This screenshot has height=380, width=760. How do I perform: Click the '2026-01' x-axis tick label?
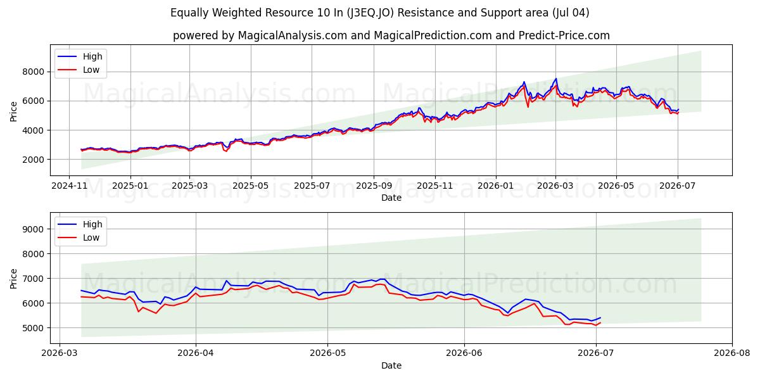tap(495, 186)
